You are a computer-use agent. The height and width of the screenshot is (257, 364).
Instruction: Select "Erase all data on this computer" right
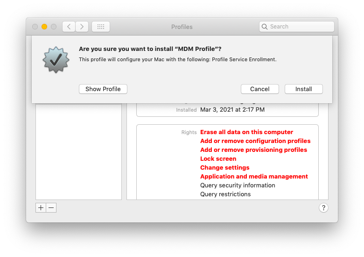click(x=246, y=132)
